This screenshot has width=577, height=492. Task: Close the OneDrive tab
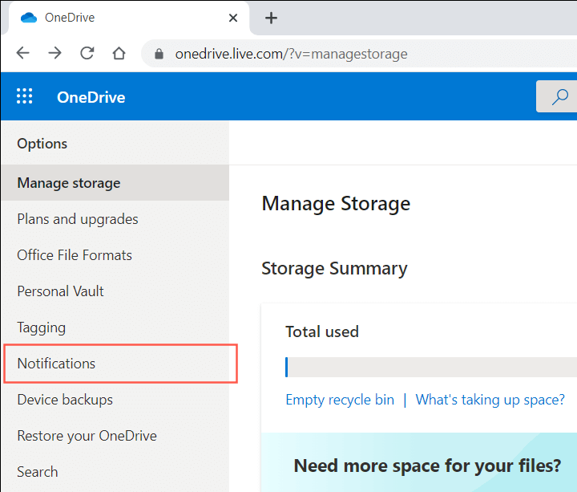point(233,18)
